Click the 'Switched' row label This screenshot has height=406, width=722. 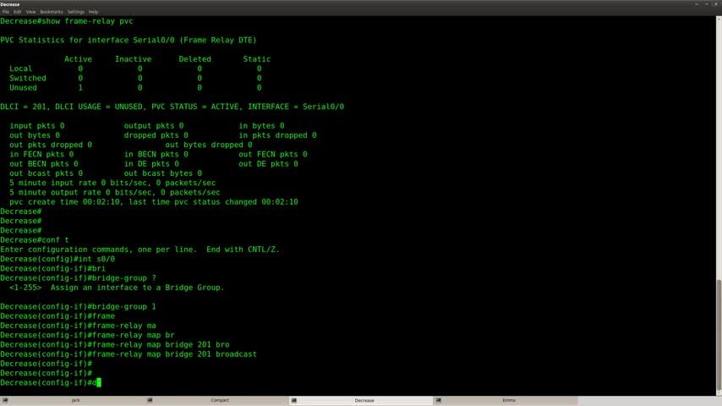[28, 79]
